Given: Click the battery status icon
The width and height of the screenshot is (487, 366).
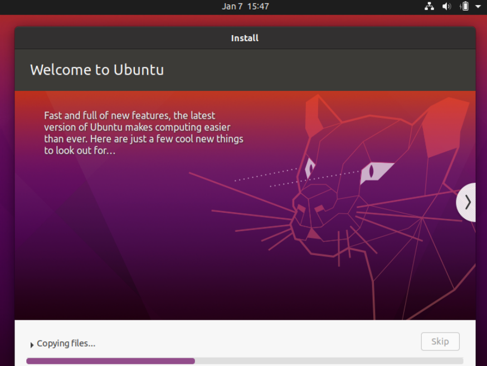Looking at the screenshot, I should tap(464, 6).
